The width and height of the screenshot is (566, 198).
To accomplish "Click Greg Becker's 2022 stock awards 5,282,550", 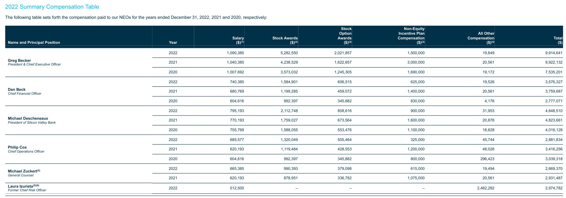I will pyautogui.click(x=289, y=53).
